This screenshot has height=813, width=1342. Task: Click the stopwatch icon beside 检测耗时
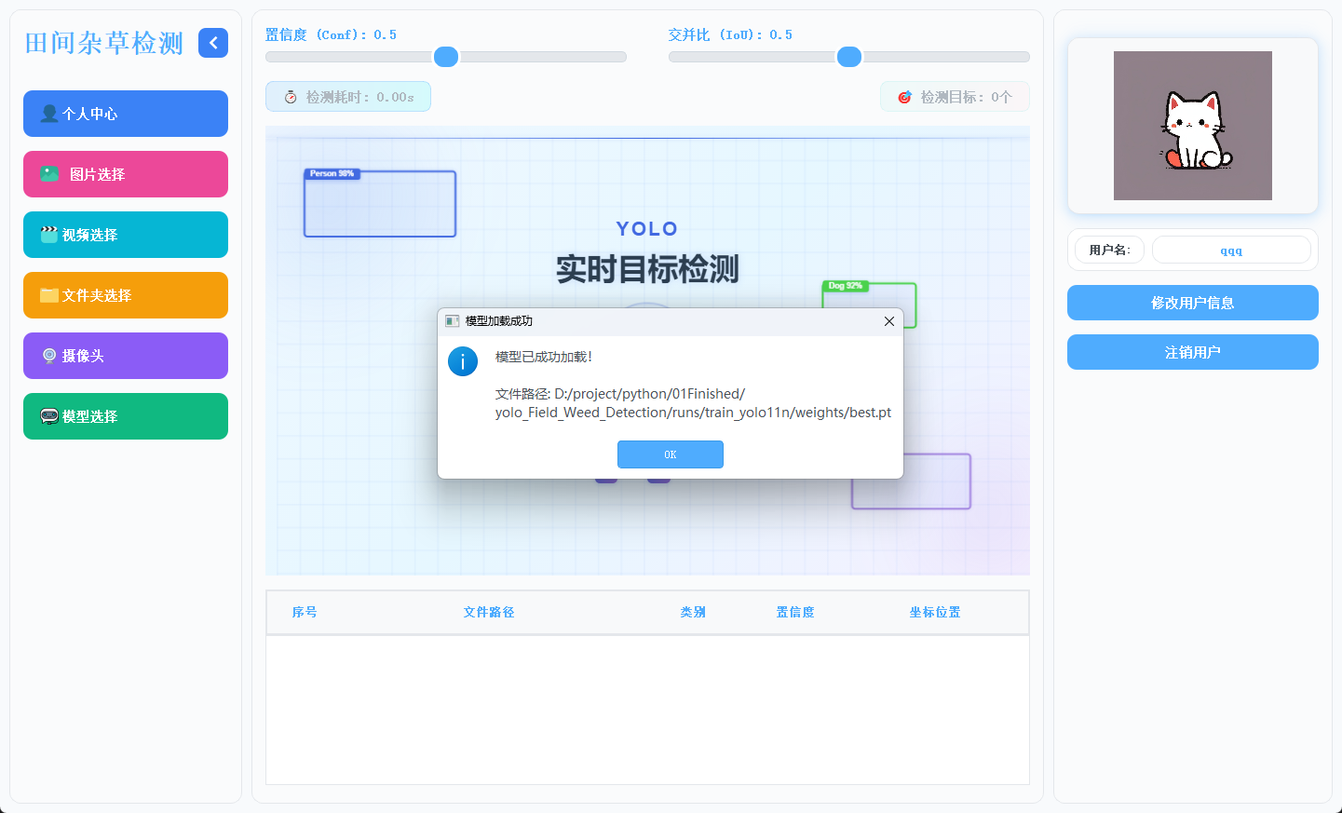click(291, 97)
